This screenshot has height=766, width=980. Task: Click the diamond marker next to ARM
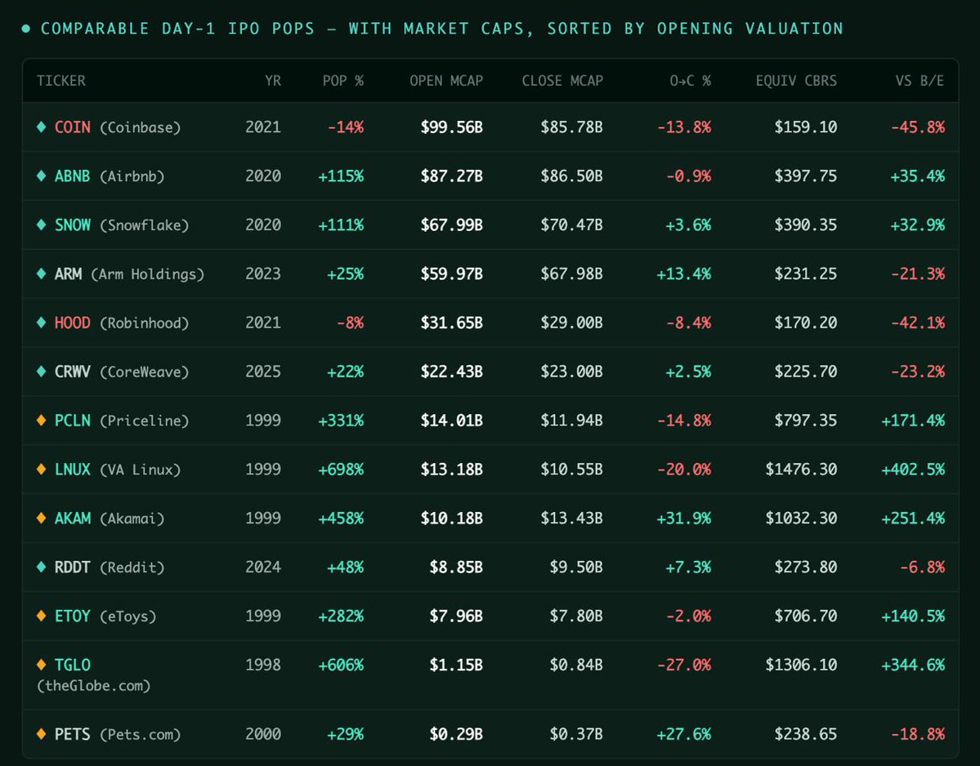(41, 274)
